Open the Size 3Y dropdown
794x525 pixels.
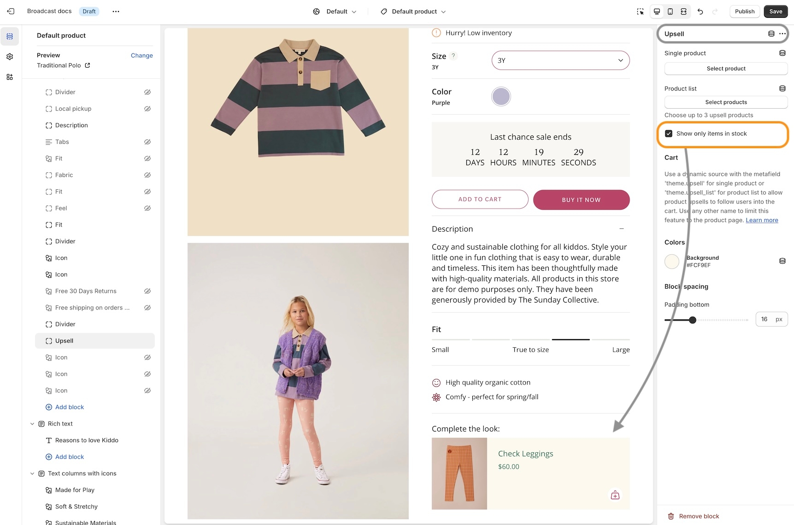[x=560, y=60]
